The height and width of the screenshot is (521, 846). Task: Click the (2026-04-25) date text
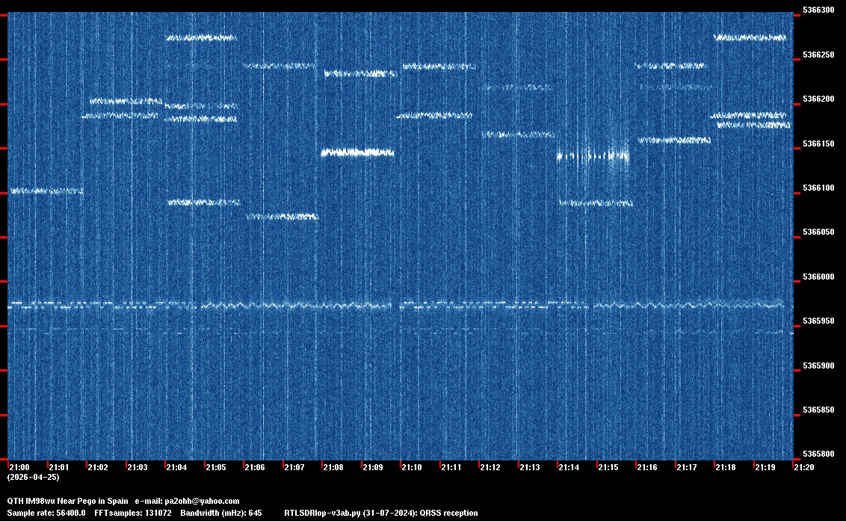tap(33, 477)
